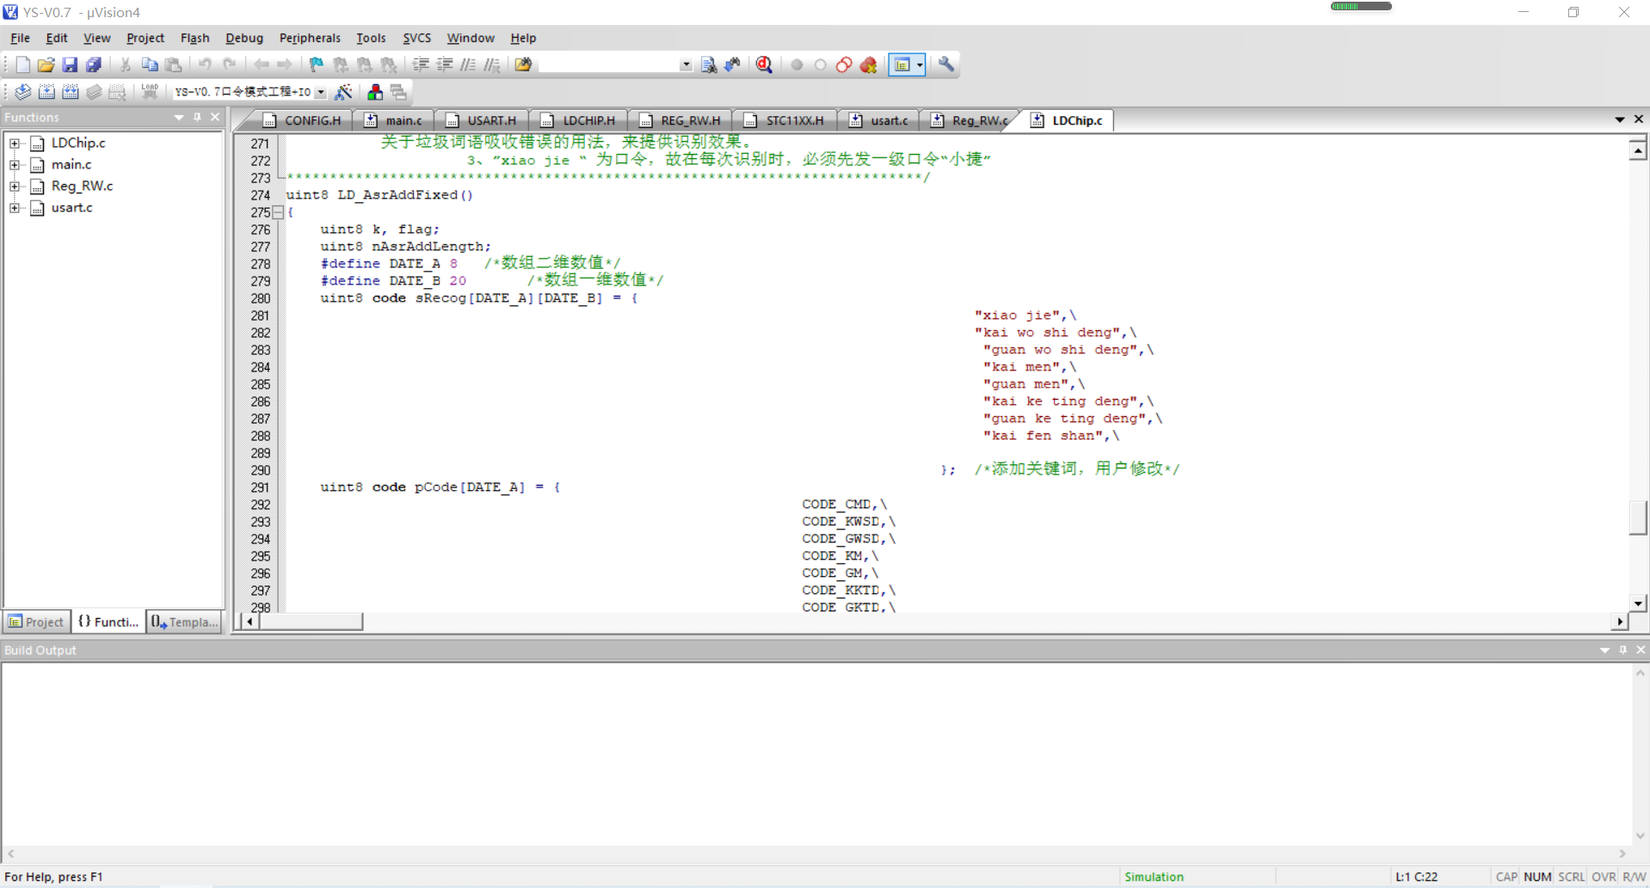Create a new file via toolbar
This screenshot has height=888, width=1650.
[22, 64]
